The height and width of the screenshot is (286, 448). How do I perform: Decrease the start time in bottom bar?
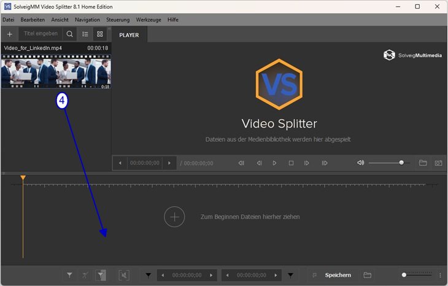point(163,276)
